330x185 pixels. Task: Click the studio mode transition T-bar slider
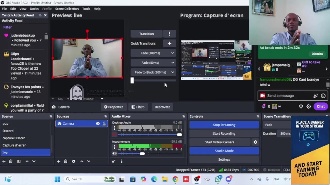coord(153,80)
